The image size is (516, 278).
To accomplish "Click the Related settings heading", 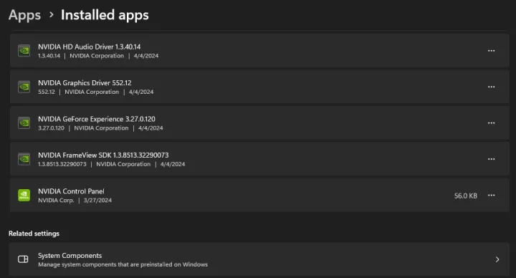I will pos(34,234).
